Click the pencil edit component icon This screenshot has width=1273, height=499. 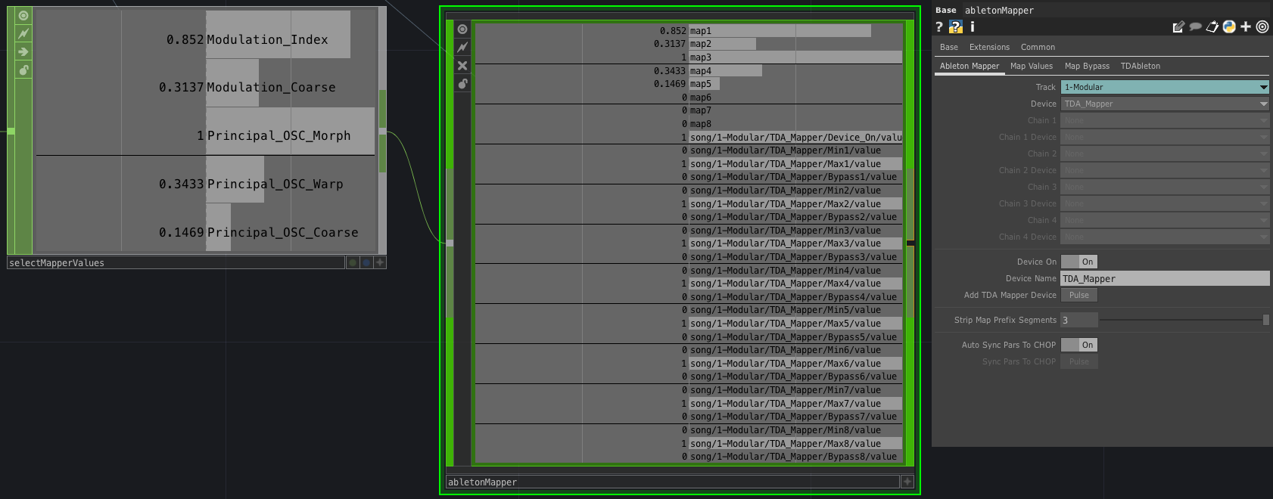click(1178, 27)
